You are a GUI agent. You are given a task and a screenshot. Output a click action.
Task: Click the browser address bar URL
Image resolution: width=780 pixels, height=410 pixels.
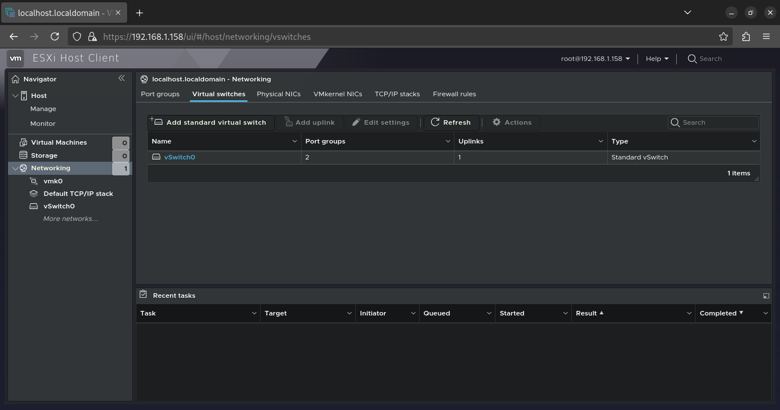pyautogui.click(x=207, y=36)
